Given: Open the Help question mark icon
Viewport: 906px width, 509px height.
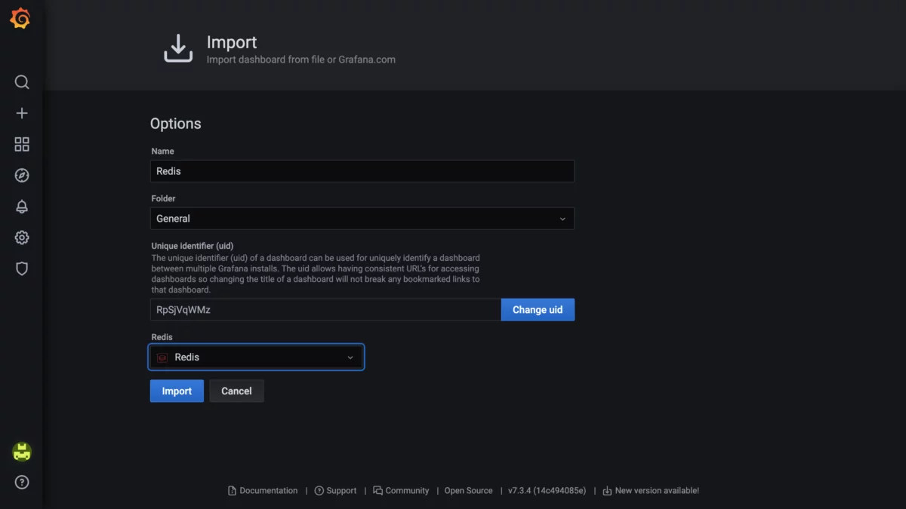Looking at the screenshot, I should click(22, 483).
